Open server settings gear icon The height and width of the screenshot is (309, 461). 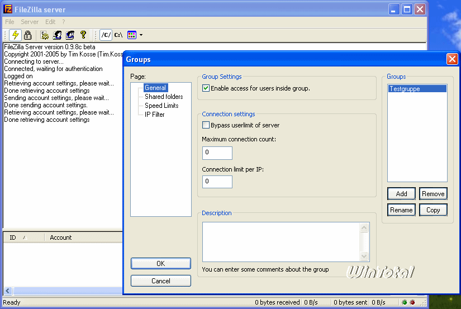(44, 35)
